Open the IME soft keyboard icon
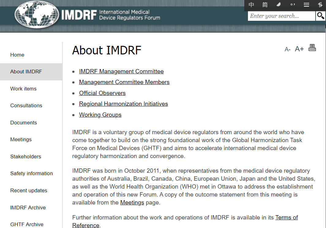Screen dimensions: 326x228 pyautogui.click(x=306, y=5)
